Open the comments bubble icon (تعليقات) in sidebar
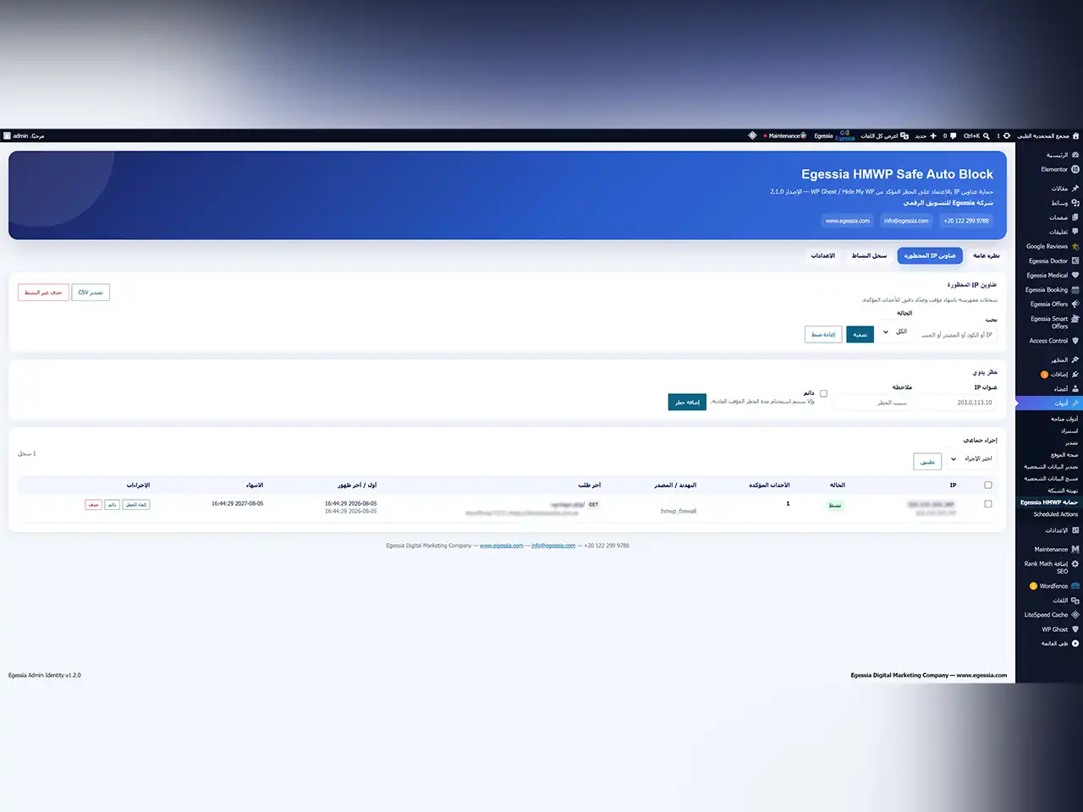This screenshot has width=1083, height=812. (1075, 232)
